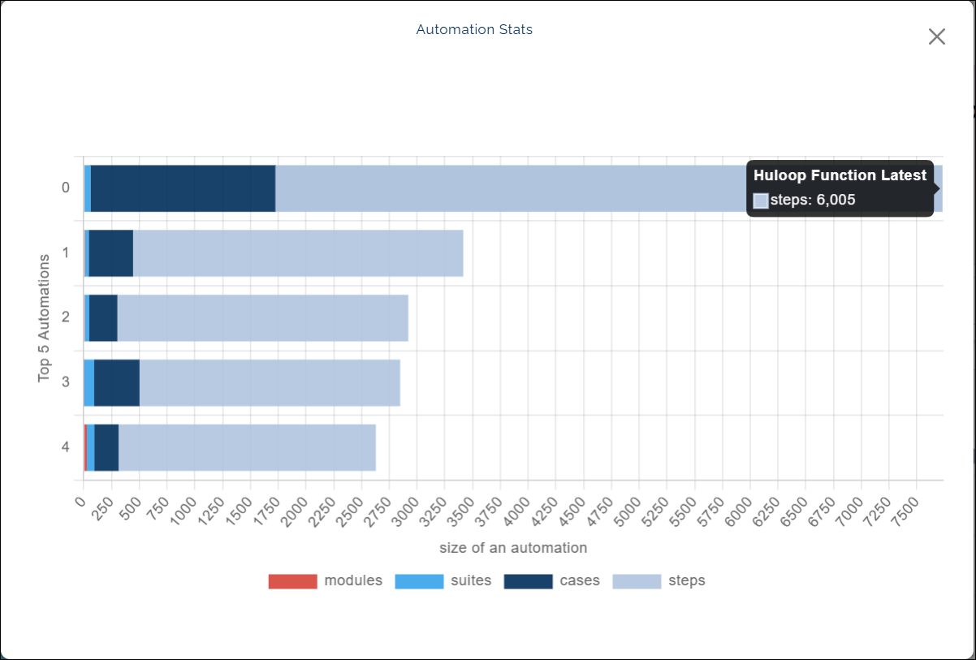
Task: Select the suites segment of automation 0
Action: pos(88,188)
